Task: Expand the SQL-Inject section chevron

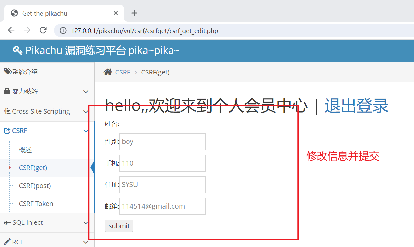Action: pyautogui.click(x=86, y=223)
